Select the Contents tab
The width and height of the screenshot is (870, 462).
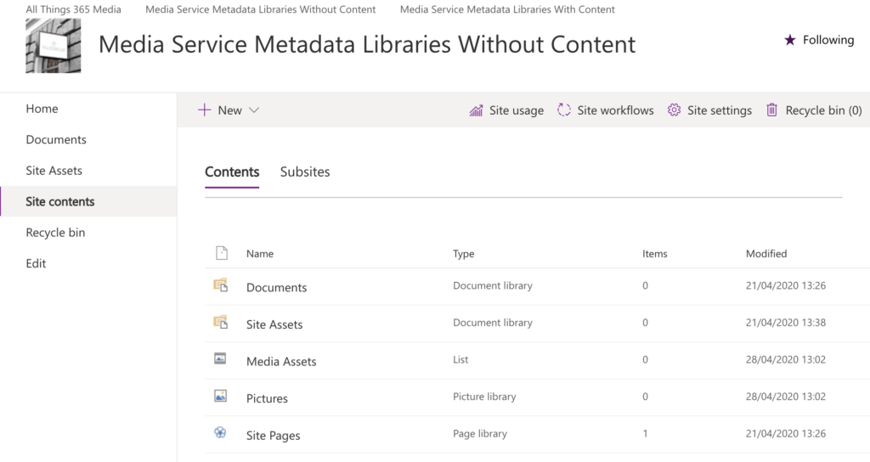coord(232,172)
